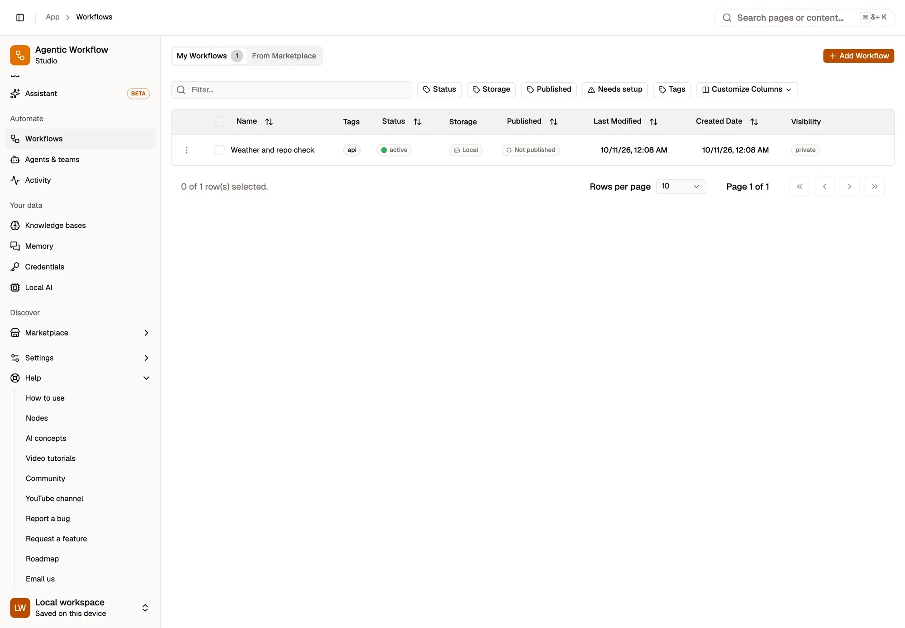Check the Weather and repo check row checkbox
This screenshot has width=905, height=628.
(x=219, y=150)
